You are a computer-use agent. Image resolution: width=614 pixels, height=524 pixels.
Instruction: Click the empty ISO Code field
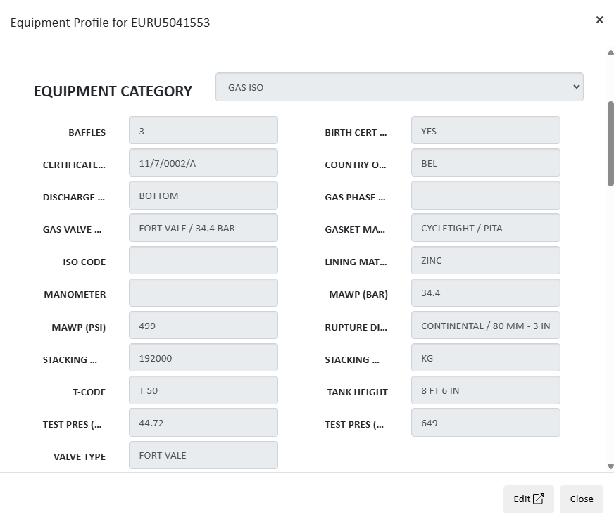pos(203,260)
